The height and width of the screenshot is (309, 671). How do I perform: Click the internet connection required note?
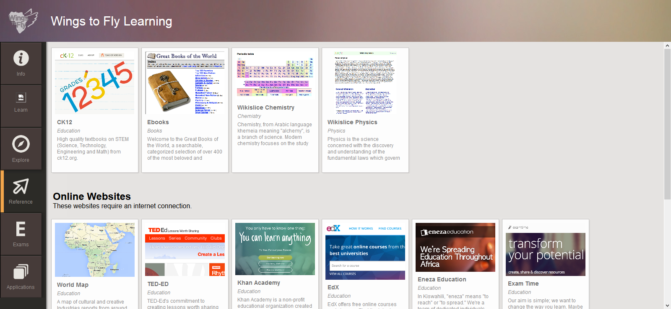pos(122,206)
